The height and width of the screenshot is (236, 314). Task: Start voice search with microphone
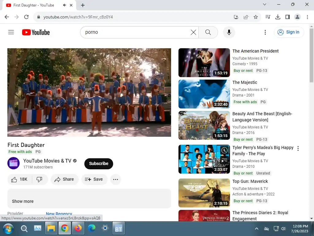229,32
